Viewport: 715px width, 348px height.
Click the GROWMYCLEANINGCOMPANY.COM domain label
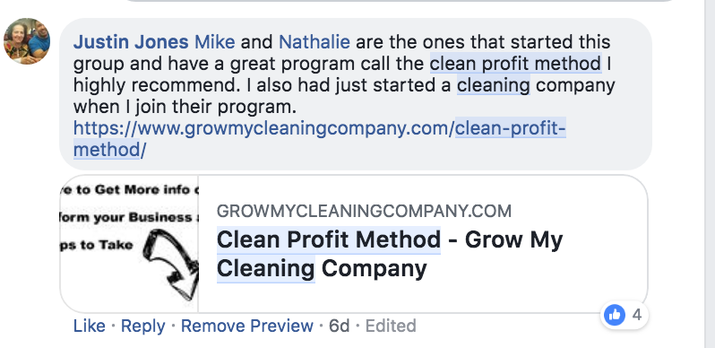point(364,211)
